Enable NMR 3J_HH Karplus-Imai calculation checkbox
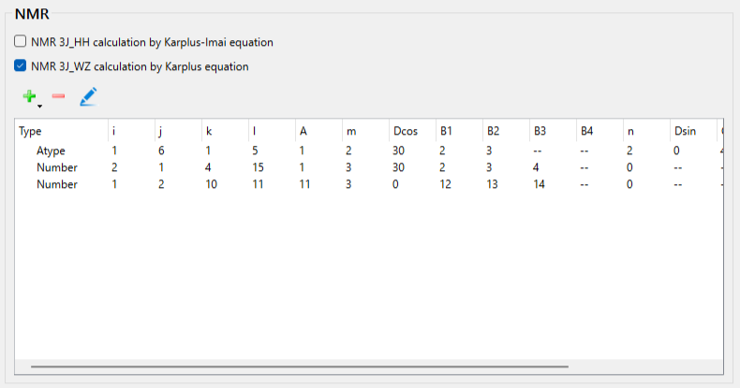The image size is (740, 388). [x=21, y=42]
